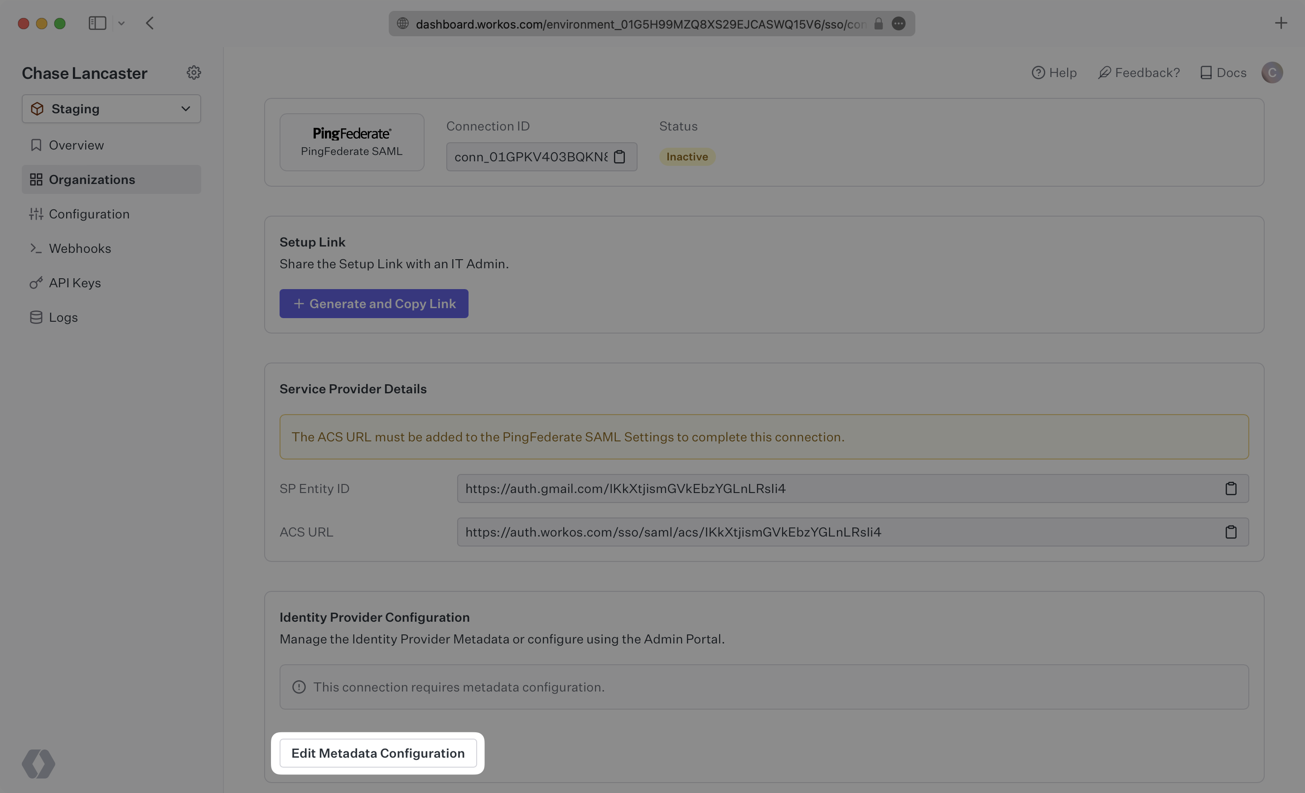Viewport: 1305px width, 793px height.
Task: Open the browser extensions ellipsis menu
Action: click(899, 23)
